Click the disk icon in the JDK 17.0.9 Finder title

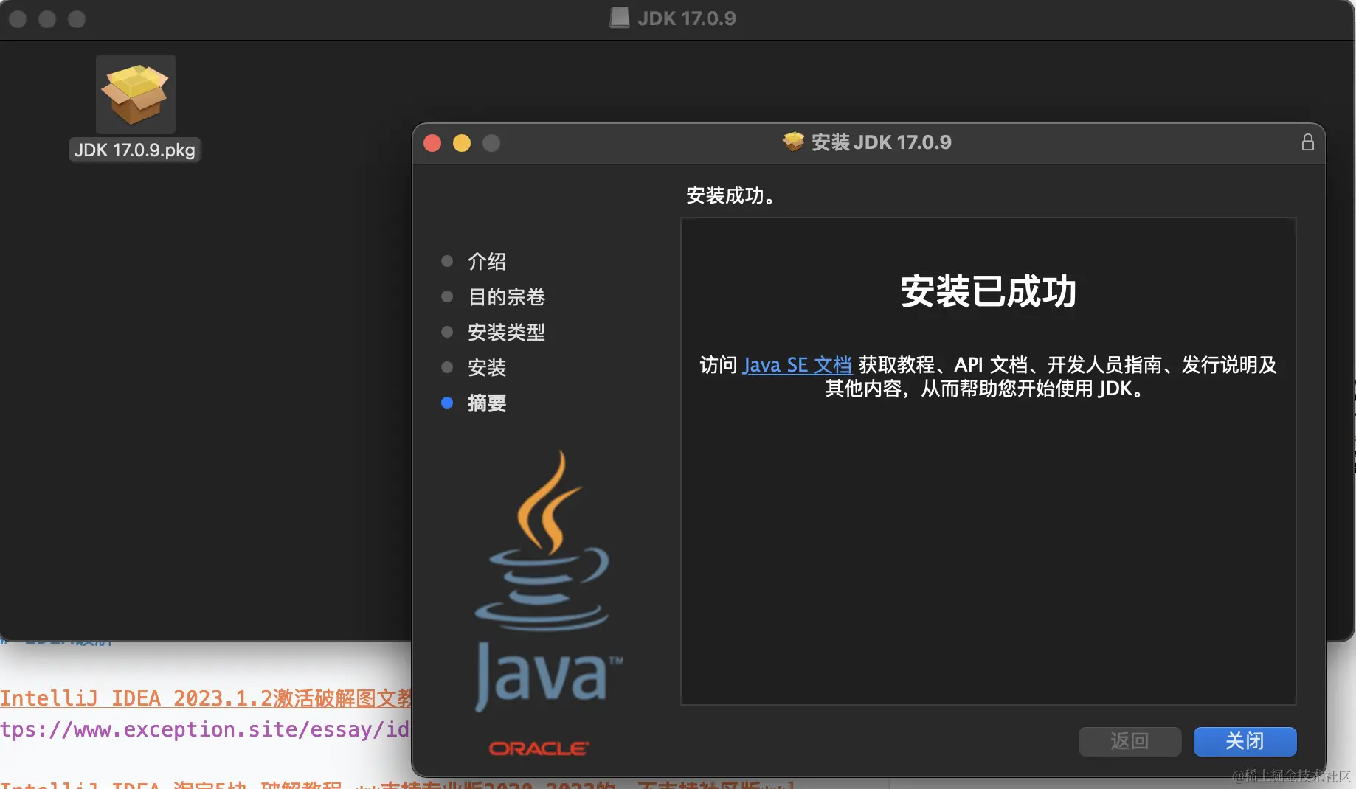click(620, 18)
